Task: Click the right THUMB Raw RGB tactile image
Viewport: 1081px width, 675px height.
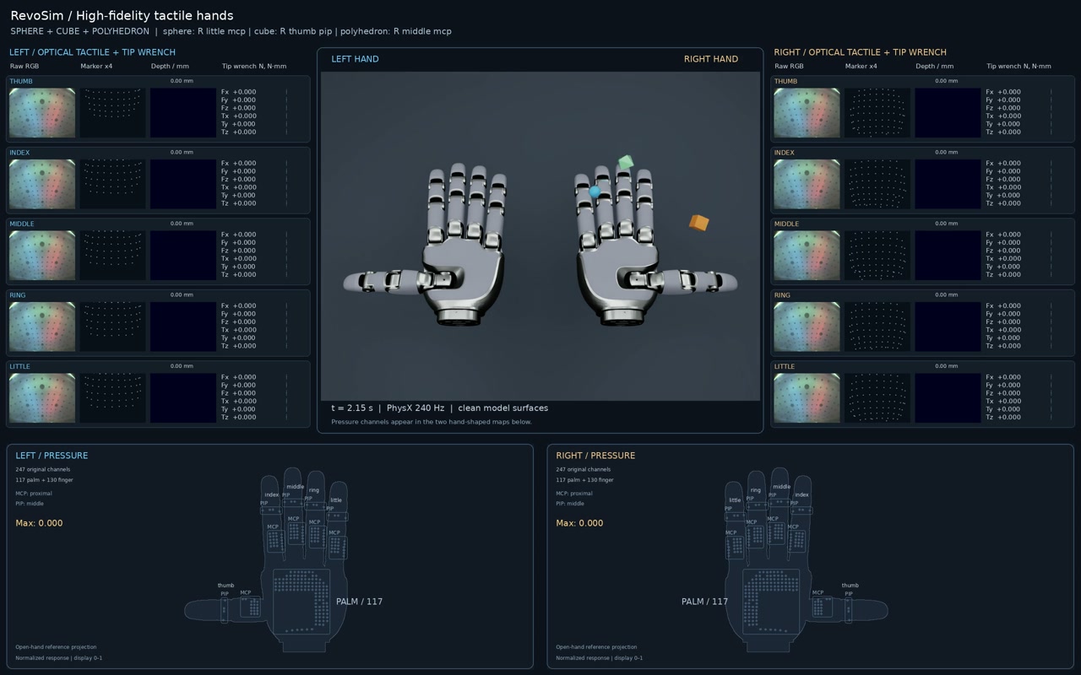Action: point(807,113)
